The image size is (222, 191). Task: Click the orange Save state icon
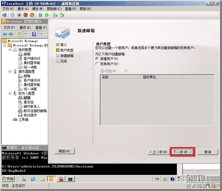coord(32,15)
